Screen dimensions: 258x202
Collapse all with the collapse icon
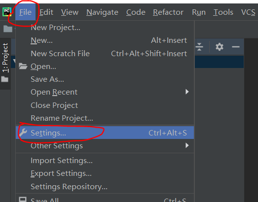(x=199, y=47)
